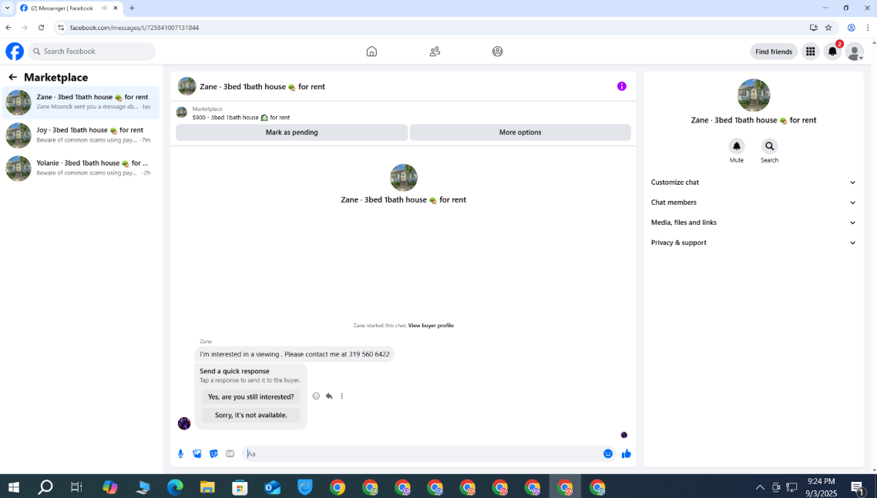
Task: Go back using the Marketplace back arrow
Action: (x=12, y=77)
